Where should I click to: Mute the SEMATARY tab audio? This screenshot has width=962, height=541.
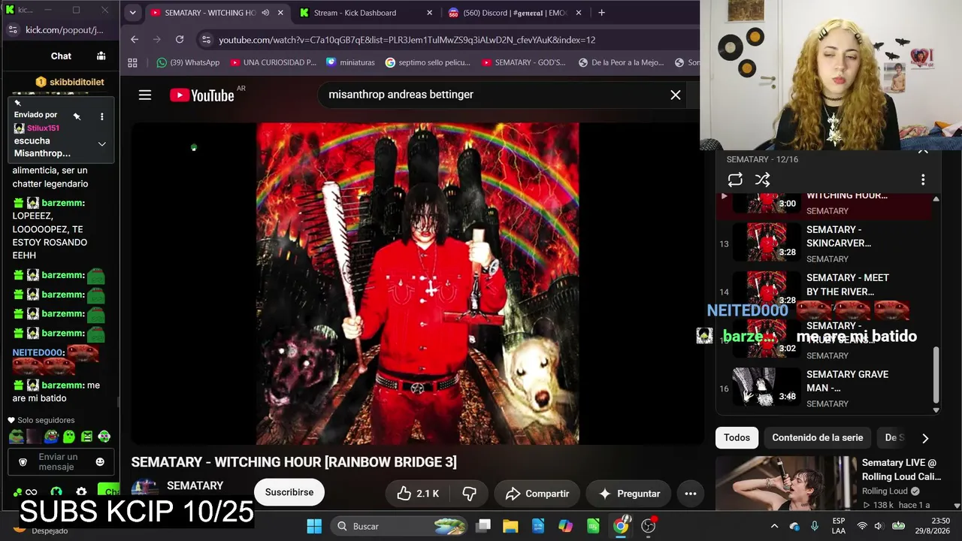point(265,13)
